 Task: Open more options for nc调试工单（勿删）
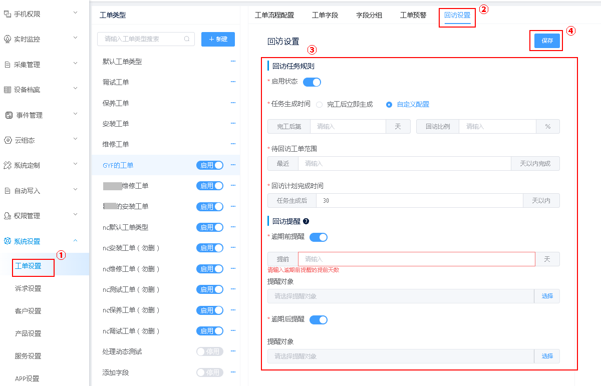click(233, 331)
